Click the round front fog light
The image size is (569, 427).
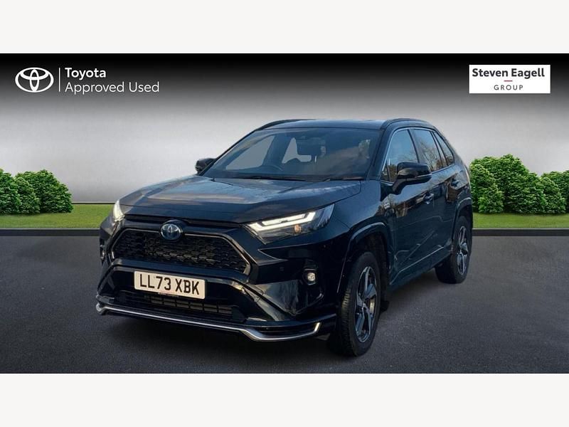(x=311, y=277)
